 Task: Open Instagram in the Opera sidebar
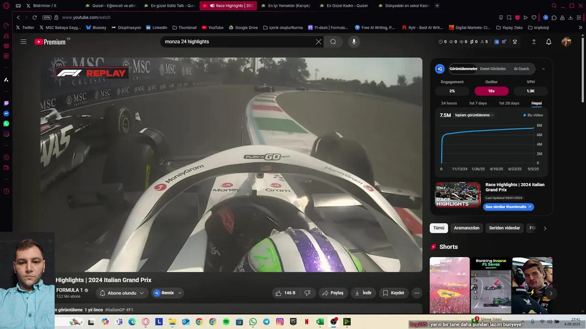6,134
